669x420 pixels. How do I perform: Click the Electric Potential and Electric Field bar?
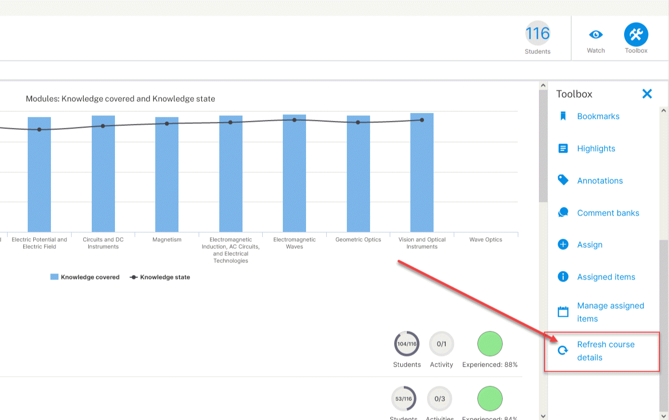(x=39, y=175)
